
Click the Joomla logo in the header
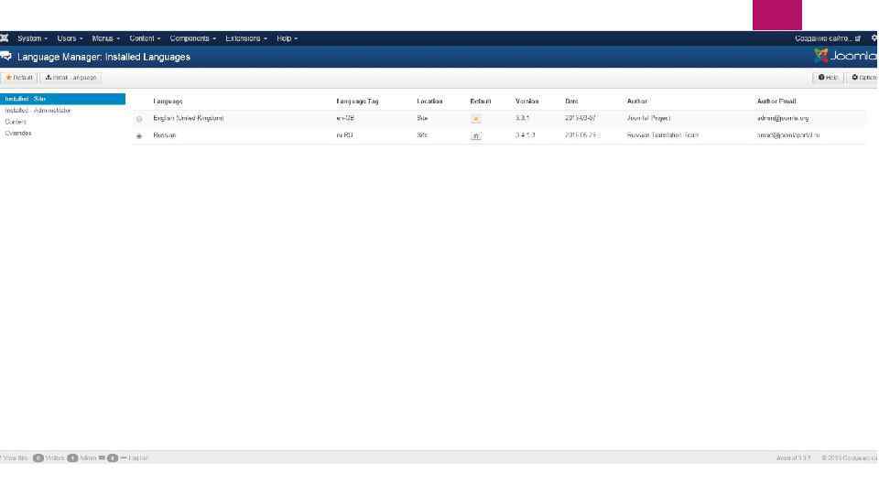tap(846, 56)
